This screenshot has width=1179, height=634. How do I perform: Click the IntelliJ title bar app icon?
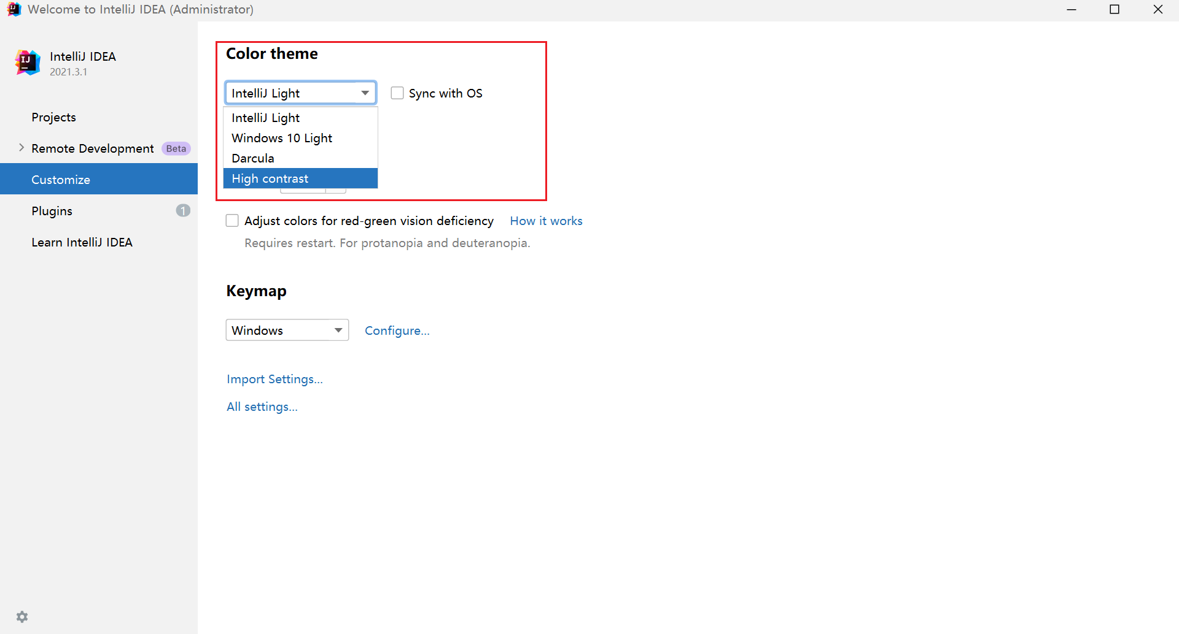[x=14, y=9]
